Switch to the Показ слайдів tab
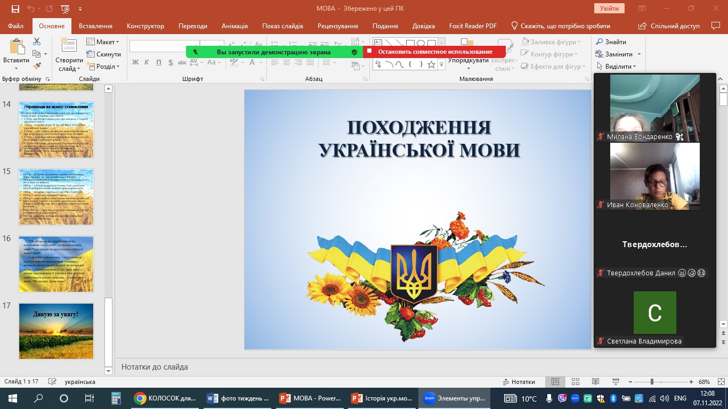Screen dimensions: 728x409 pyautogui.click(x=282, y=26)
